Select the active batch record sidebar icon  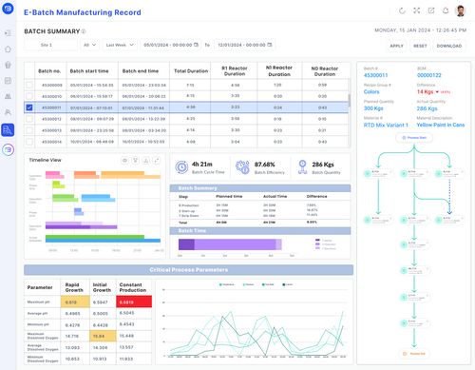[8, 130]
